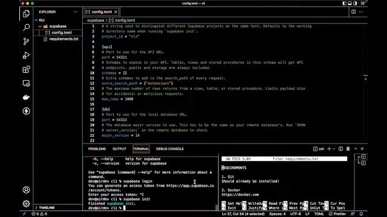The width and height of the screenshot is (387, 217).
Task: Open the Supabase lightning bolt view
Action: pos(26,111)
